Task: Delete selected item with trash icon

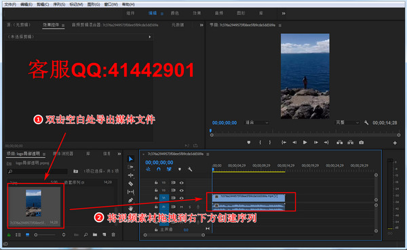Action: coord(113,234)
